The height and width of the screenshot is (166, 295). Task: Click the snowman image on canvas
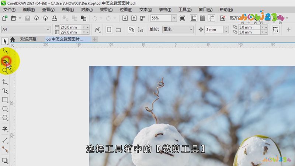(x=192, y=116)
